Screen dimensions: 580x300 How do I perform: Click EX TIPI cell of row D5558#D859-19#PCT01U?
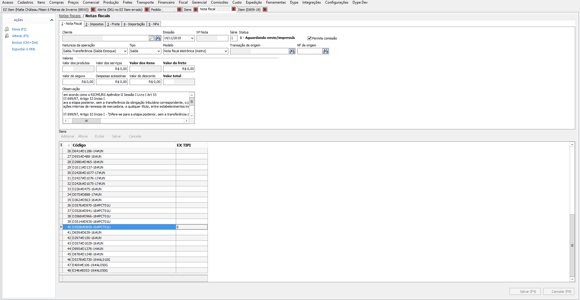click(x=192, y=227)
